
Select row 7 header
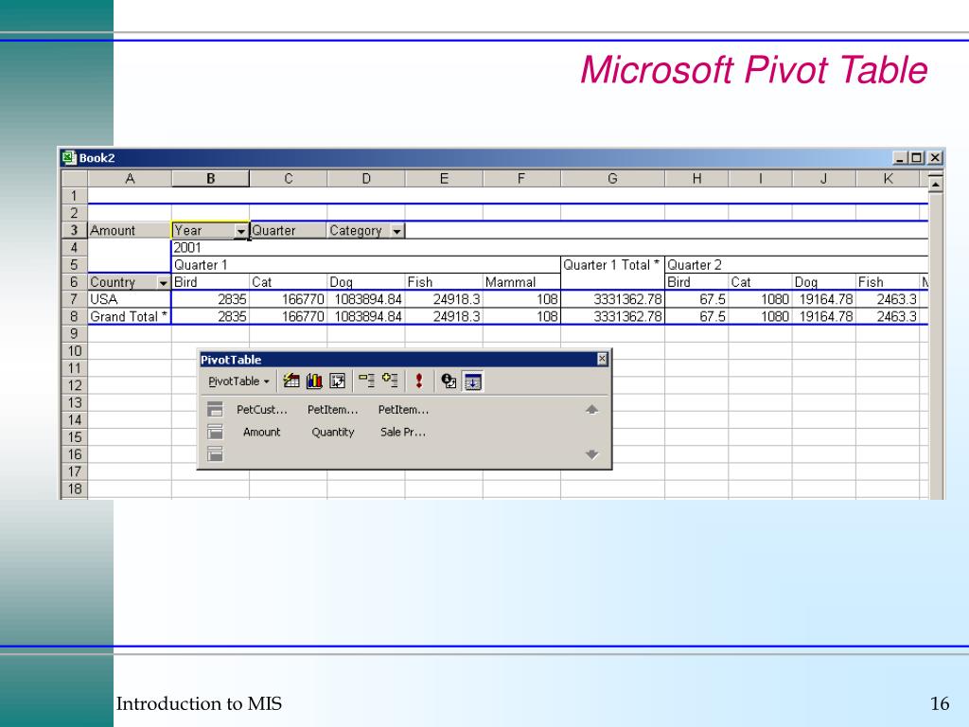pyautogui.click(x=74, y=299)
